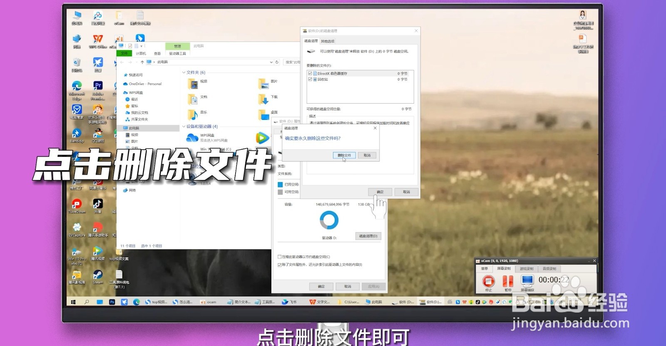Click the up-arrow navigation button in Explorer
Image resolution: width=666 pixels, height=346 pixels.
click(142, 62)
